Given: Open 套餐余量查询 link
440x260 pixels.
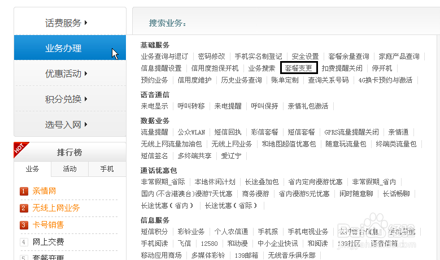Looking at the screenshot, I should point(348,57).
